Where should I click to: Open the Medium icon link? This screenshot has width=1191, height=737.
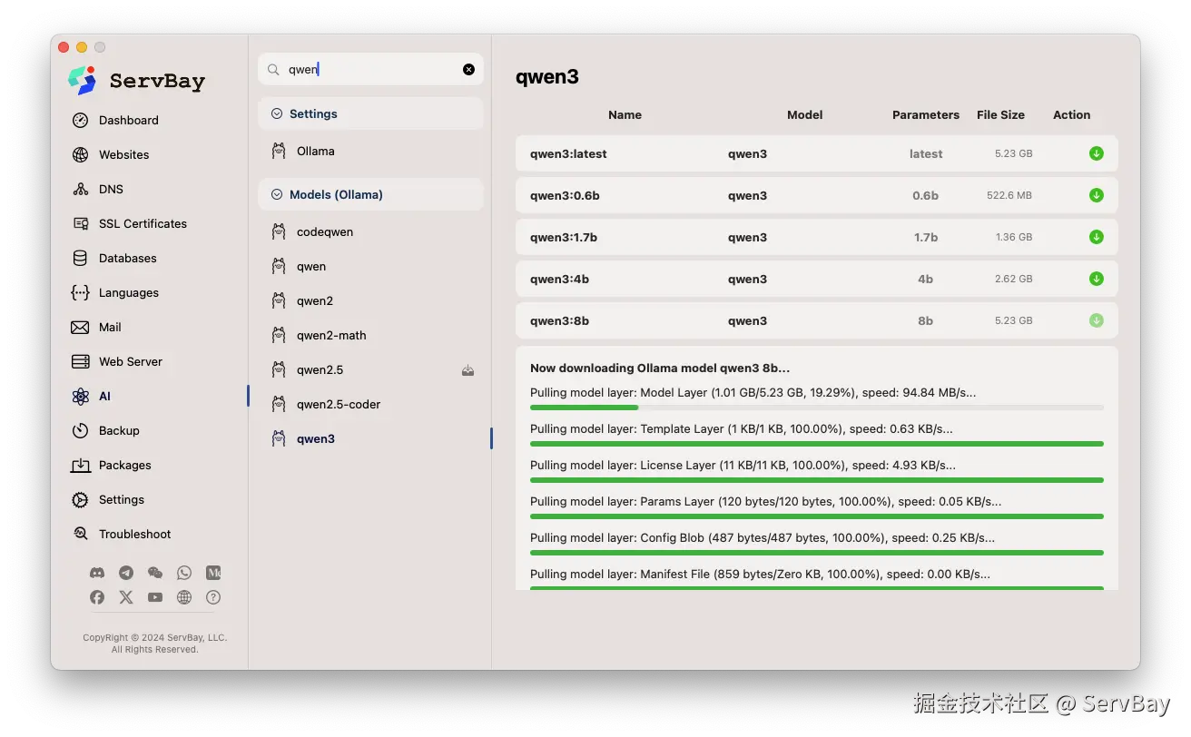213,573
